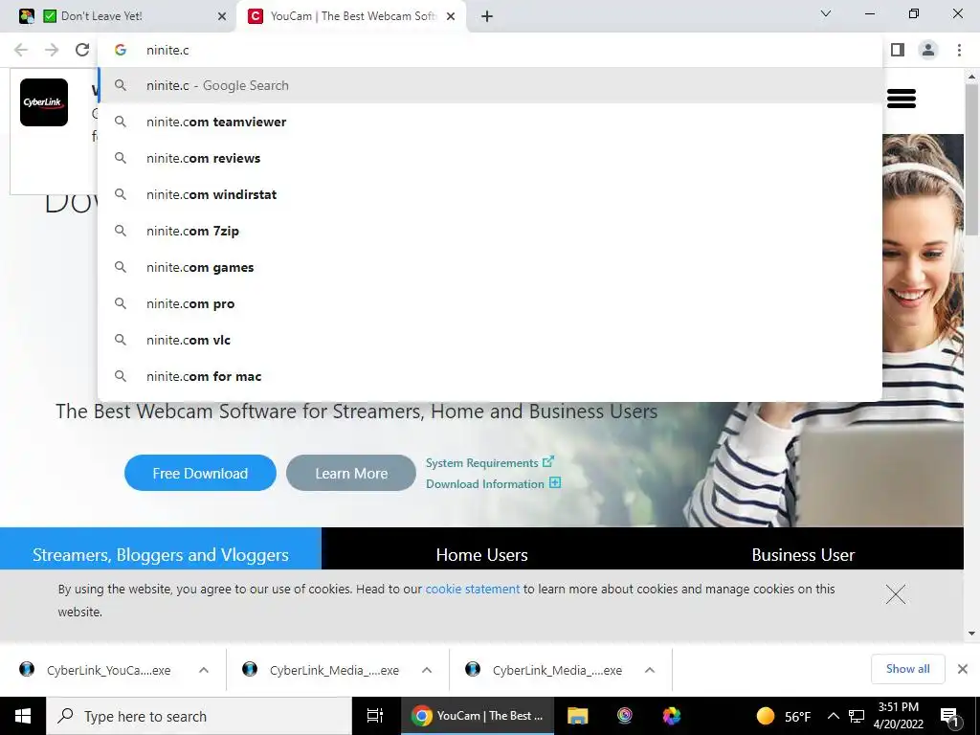The width and height of the screenshot is (980, 735).
Task: Click the Chrome YouCam taskbar button
Action: point(478,716)
